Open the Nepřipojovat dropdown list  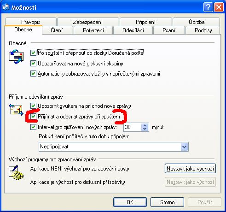(185, 147)
